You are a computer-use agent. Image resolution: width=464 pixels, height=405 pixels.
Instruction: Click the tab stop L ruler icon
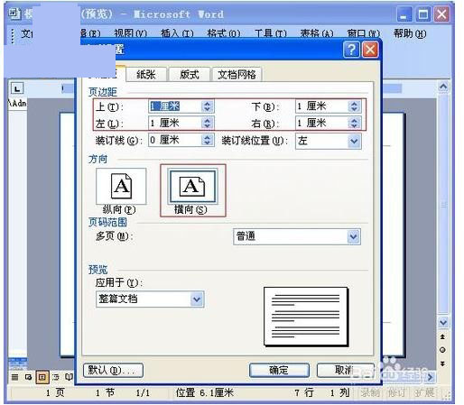[17, 88]
